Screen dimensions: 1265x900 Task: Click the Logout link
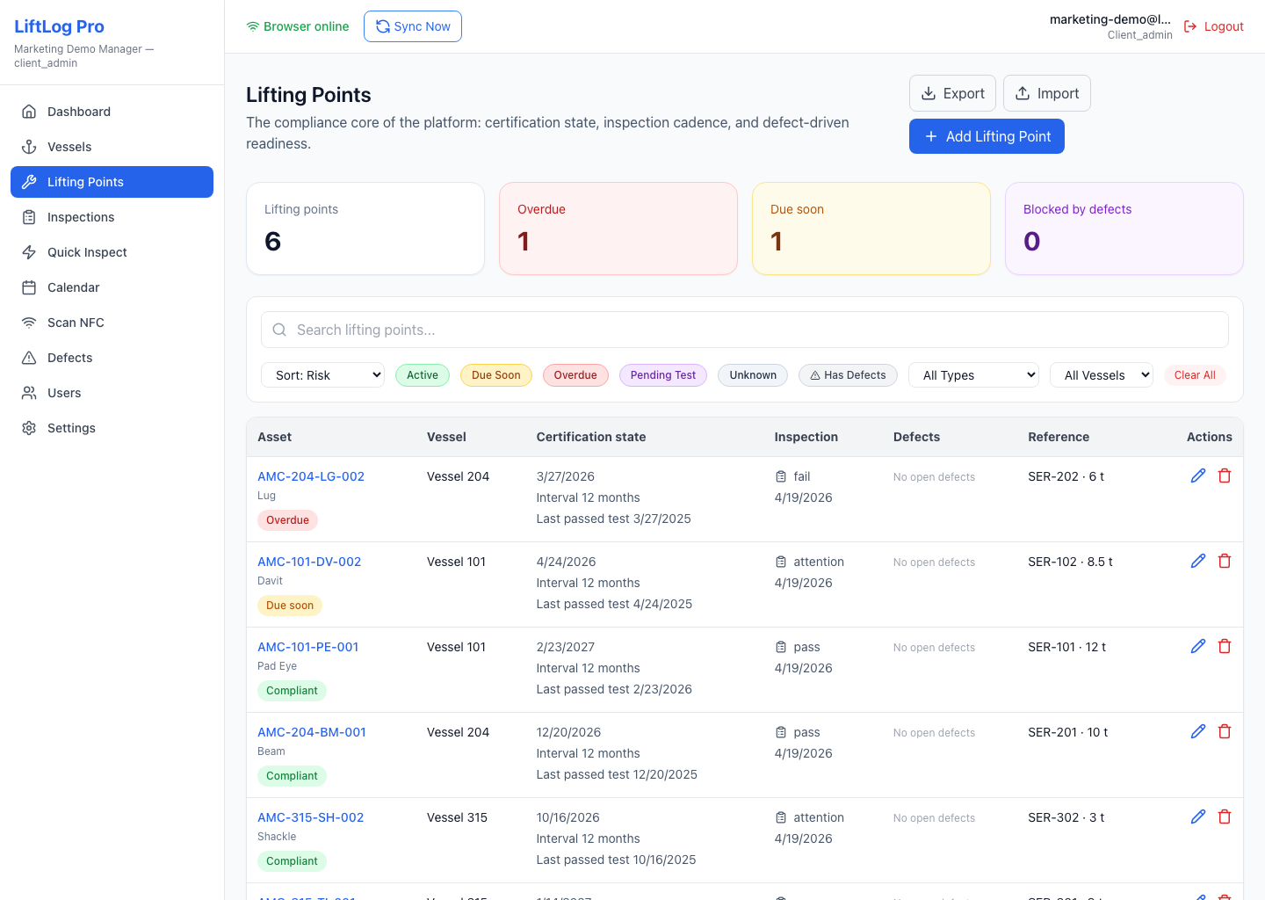click(x=1214, y=26)
